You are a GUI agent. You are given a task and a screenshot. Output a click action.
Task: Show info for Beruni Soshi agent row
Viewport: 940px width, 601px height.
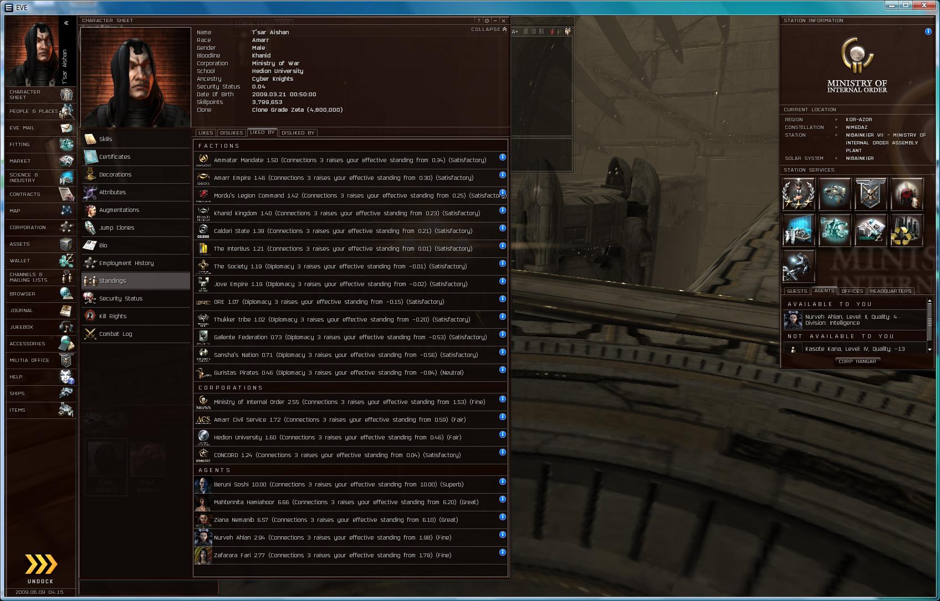click(502, 481)
